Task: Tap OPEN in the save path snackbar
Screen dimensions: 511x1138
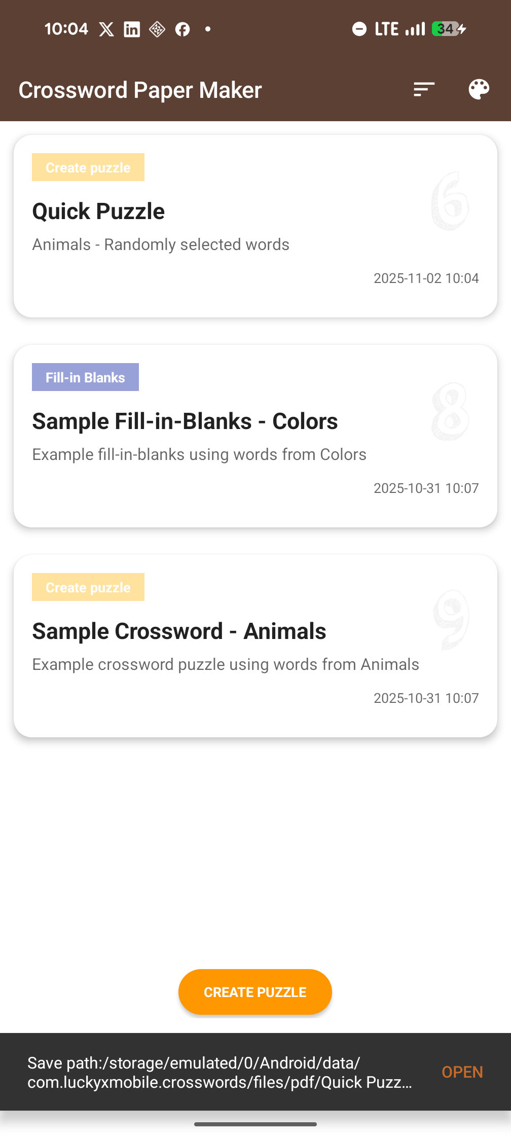Action: click(x=462, y=1072)
